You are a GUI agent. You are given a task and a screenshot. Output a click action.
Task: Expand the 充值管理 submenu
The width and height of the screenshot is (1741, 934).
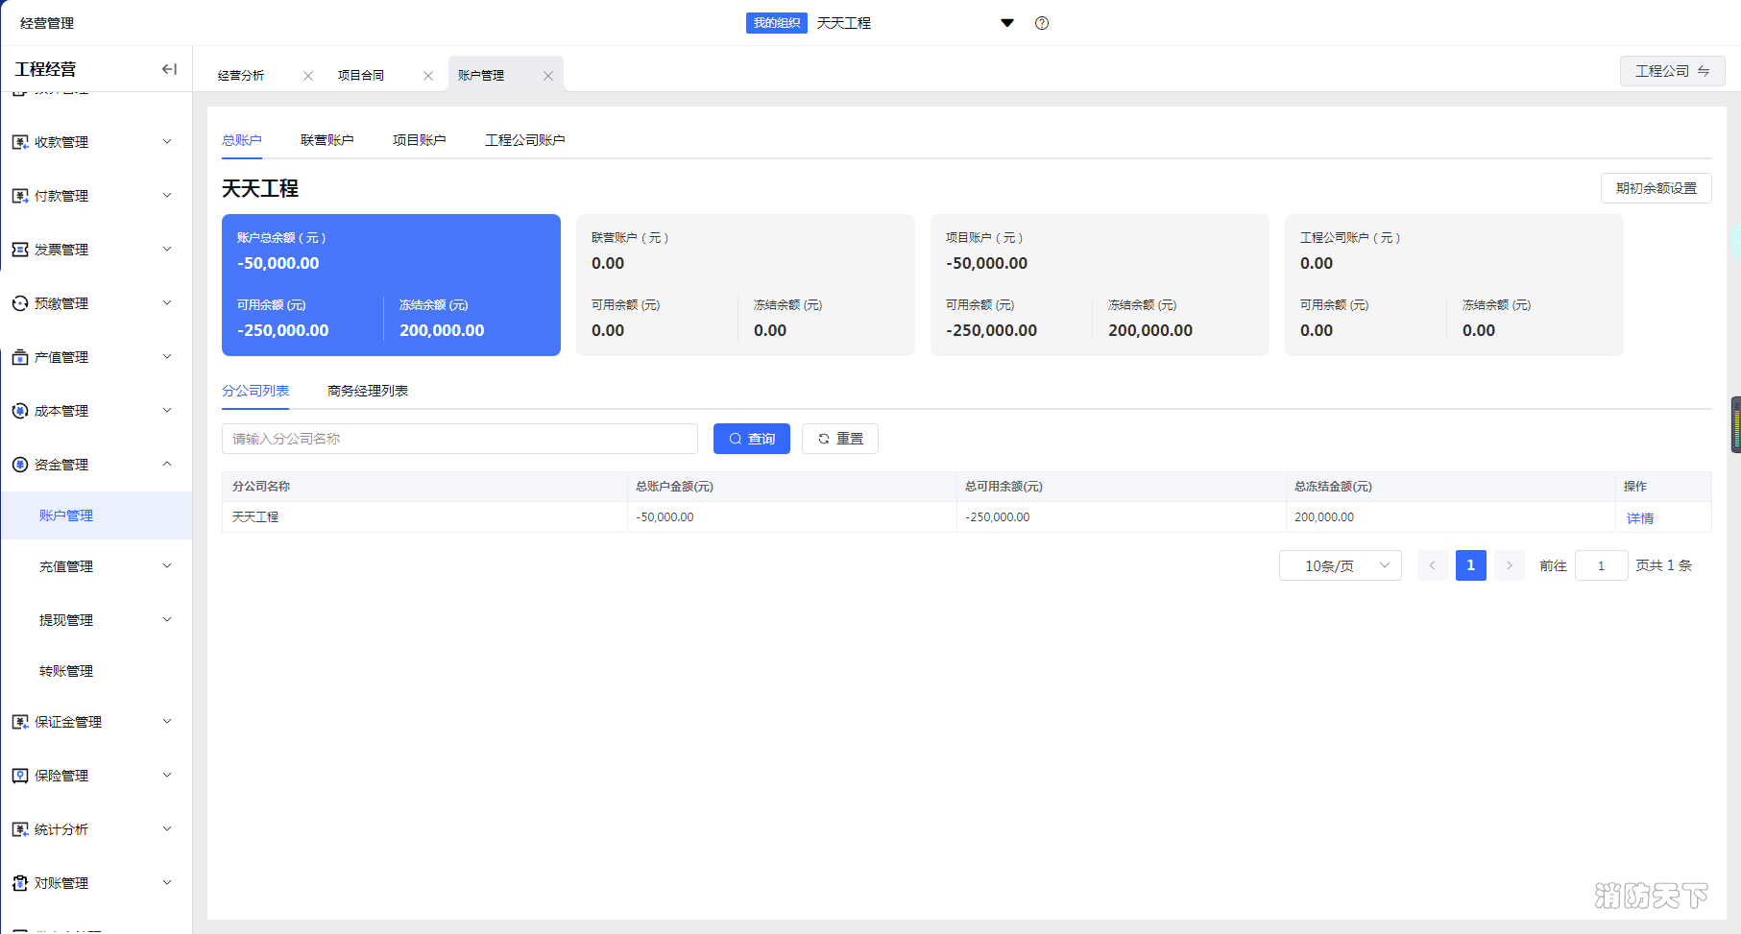[x=167, y=566]
